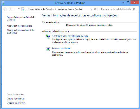The image size is (140, 109).
Task: Click the window system icon in title bar
Action: pos(3,3)
